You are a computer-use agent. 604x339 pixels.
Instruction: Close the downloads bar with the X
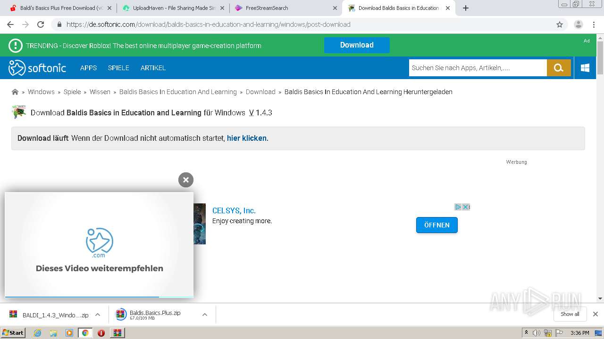(596, 314)
